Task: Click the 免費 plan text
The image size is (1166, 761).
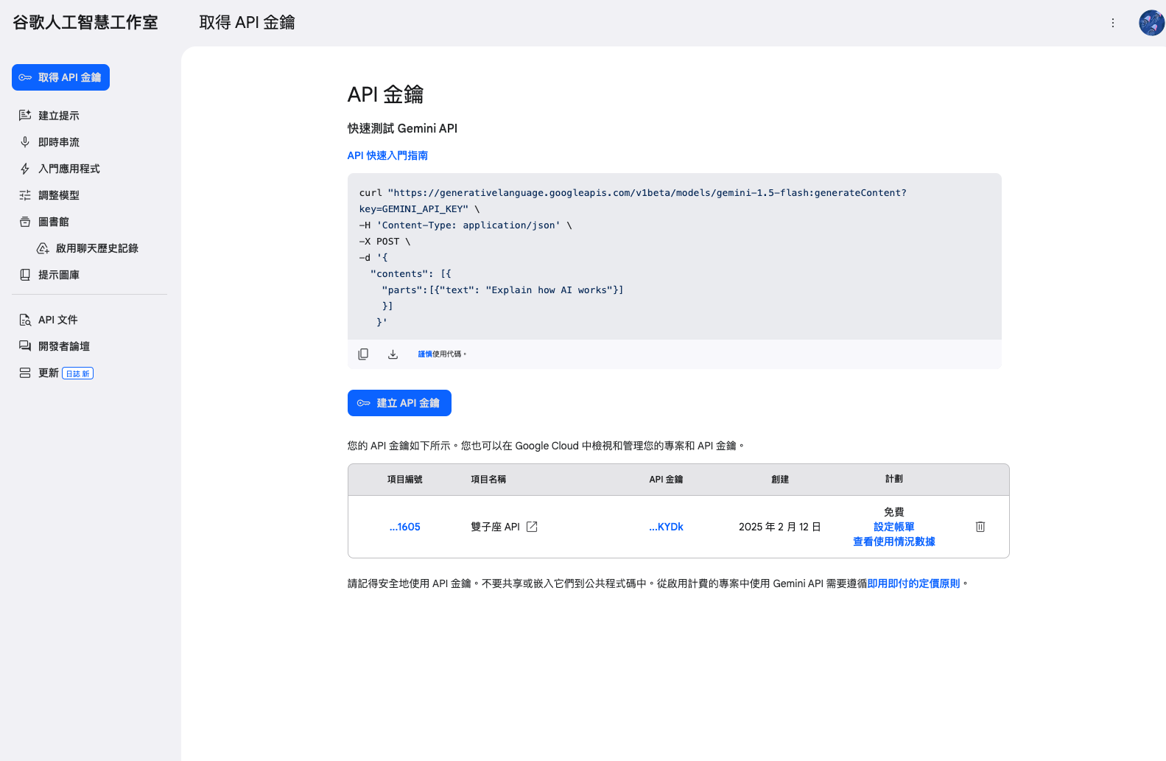Action: tap(894, 512)
